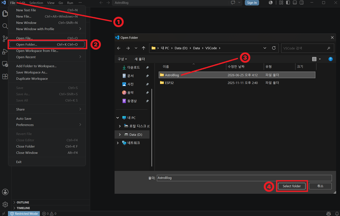Choose Open Folder... from File menu
340x216 pixels.
pyautogui.click(x=47, y=45)
